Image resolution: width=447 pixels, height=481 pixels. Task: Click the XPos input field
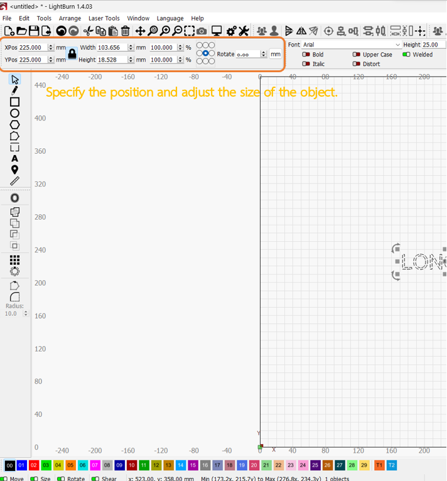[x=34, y=47]
